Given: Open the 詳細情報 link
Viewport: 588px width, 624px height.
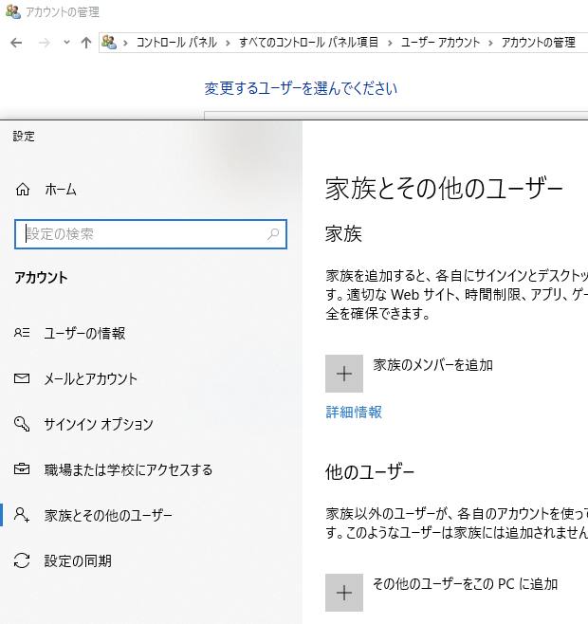Looking at the screenshot, I should click(x=354, y=413).
